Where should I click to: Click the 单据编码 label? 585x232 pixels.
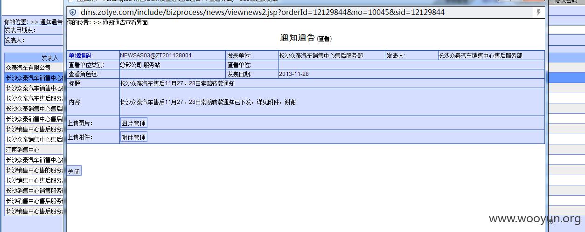[x=80, y=55]
